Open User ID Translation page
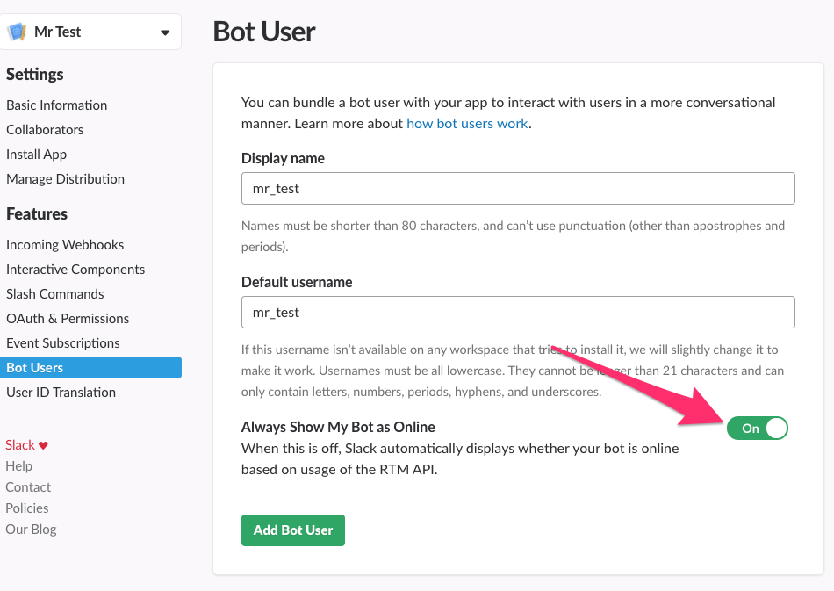834x591 pixels. [x=61, y=393]
